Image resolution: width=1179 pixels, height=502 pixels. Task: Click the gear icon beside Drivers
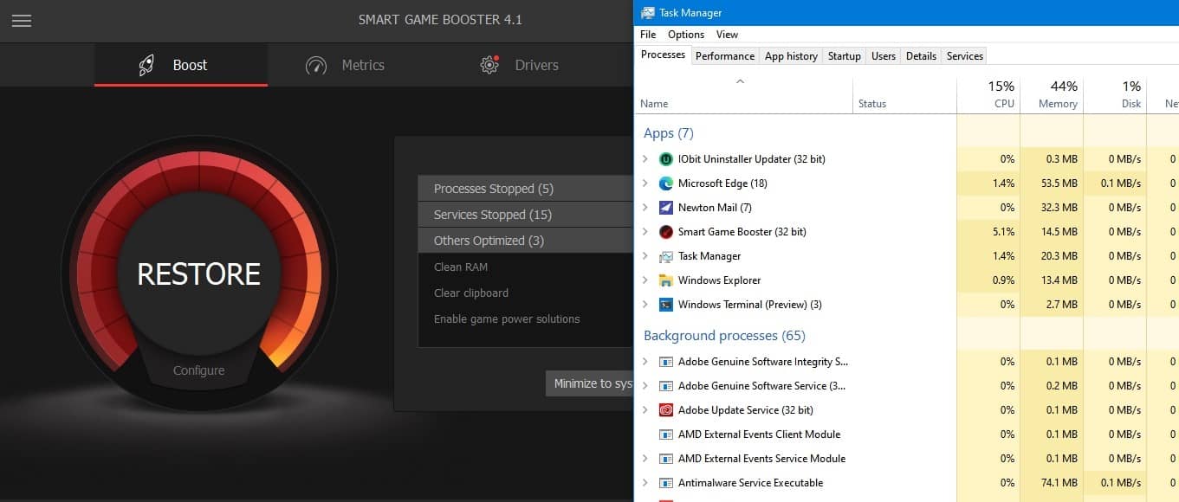[490, 65]
